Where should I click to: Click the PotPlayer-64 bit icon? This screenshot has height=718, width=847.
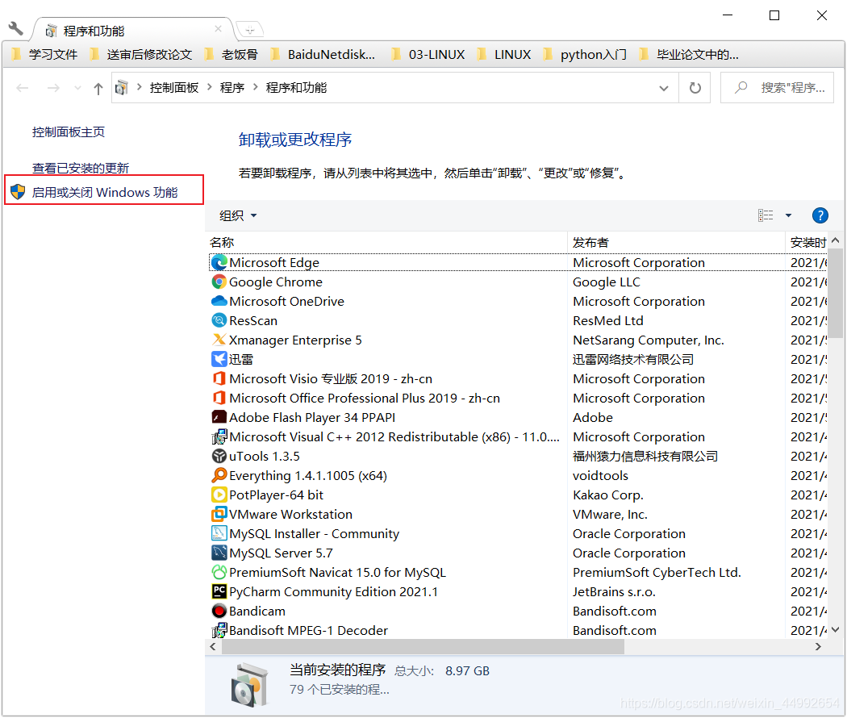tap(219, 495)
